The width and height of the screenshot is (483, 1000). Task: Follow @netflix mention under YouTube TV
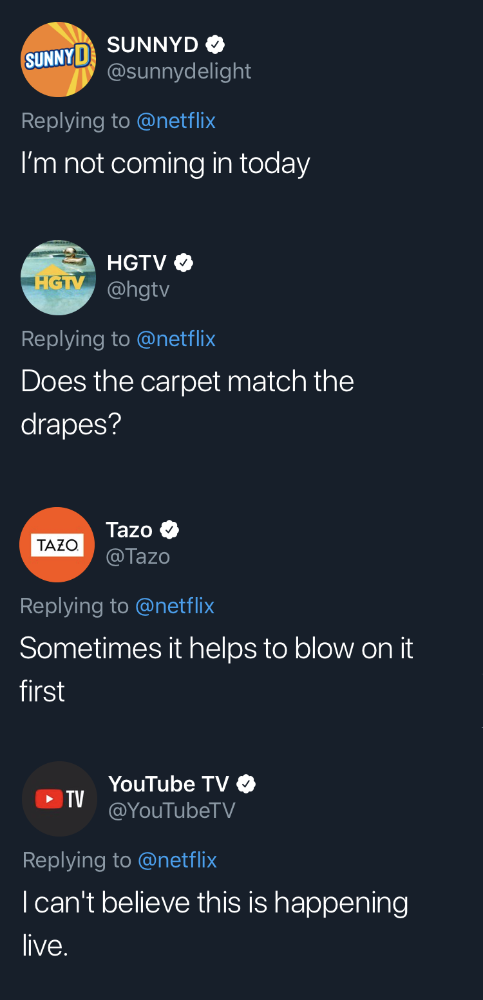pos(177,860)
